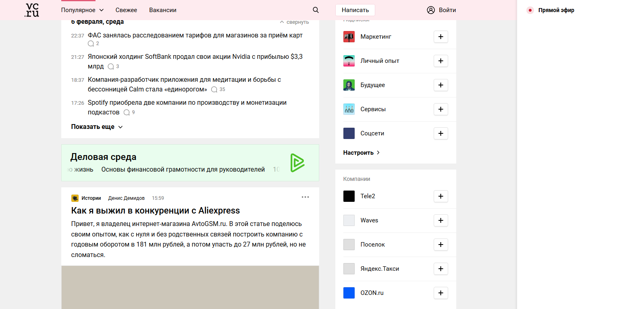Switch to the Свежее tab
This screenshot has height=309, width=638.
coord(126,10)
